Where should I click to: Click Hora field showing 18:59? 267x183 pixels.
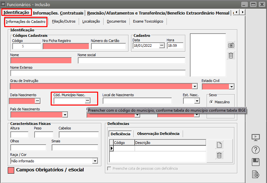point(175,46)
